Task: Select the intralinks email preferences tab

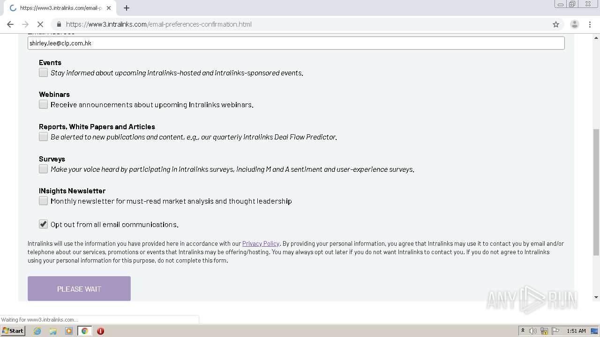Action: coord(60,8)
